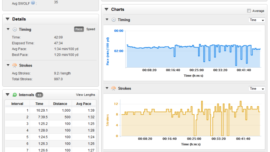Click the Avg SWOLF help icon

(x=33, y=3)
